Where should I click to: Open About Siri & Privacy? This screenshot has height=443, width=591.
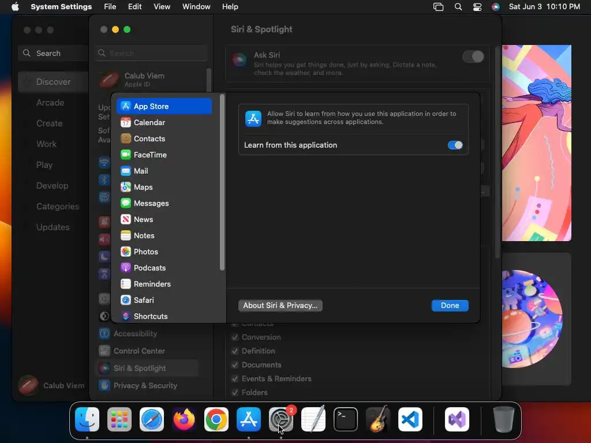(x=280, y=306)
